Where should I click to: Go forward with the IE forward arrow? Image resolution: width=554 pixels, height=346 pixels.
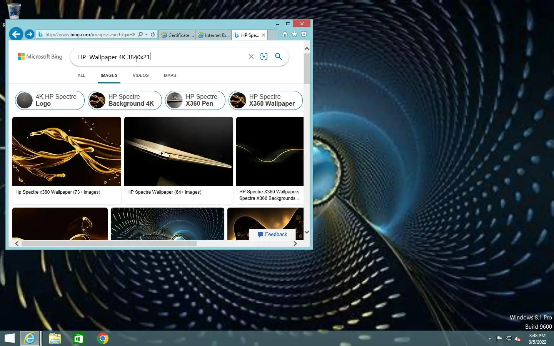point(30,34)
